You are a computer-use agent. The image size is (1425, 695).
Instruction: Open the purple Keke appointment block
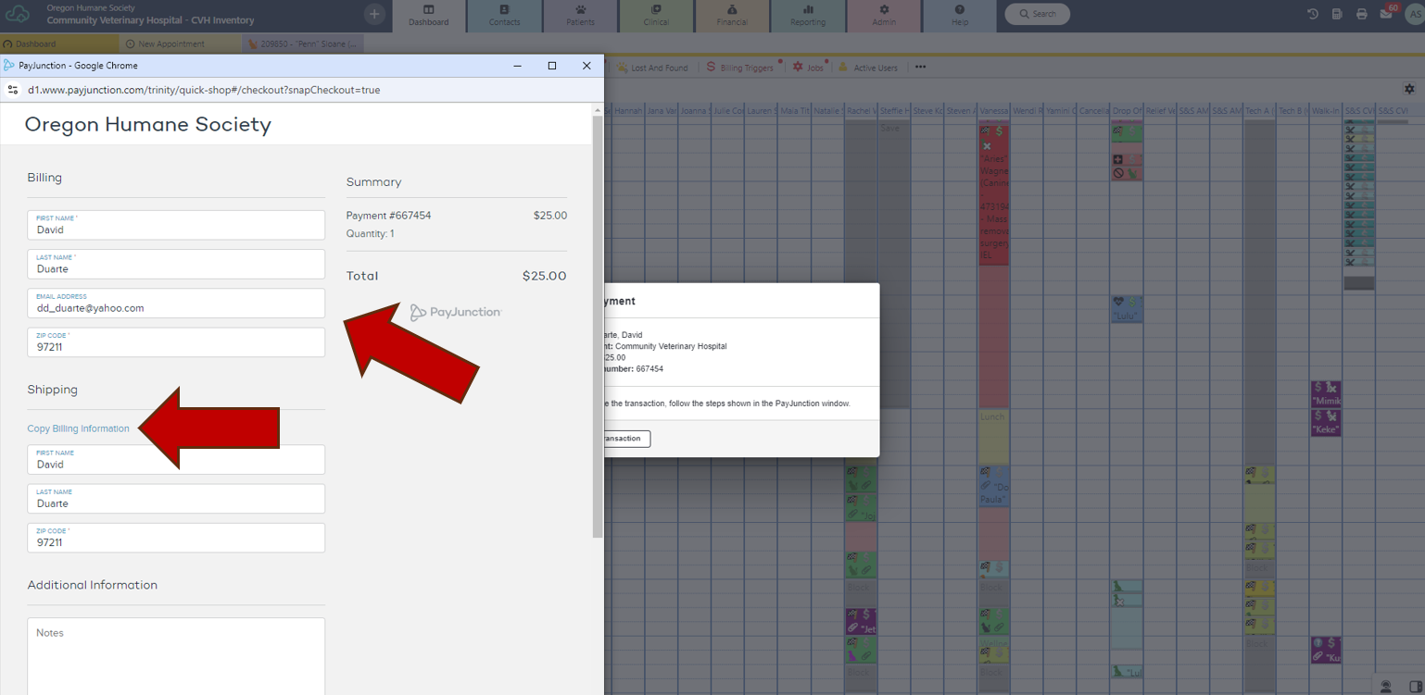1326,423
